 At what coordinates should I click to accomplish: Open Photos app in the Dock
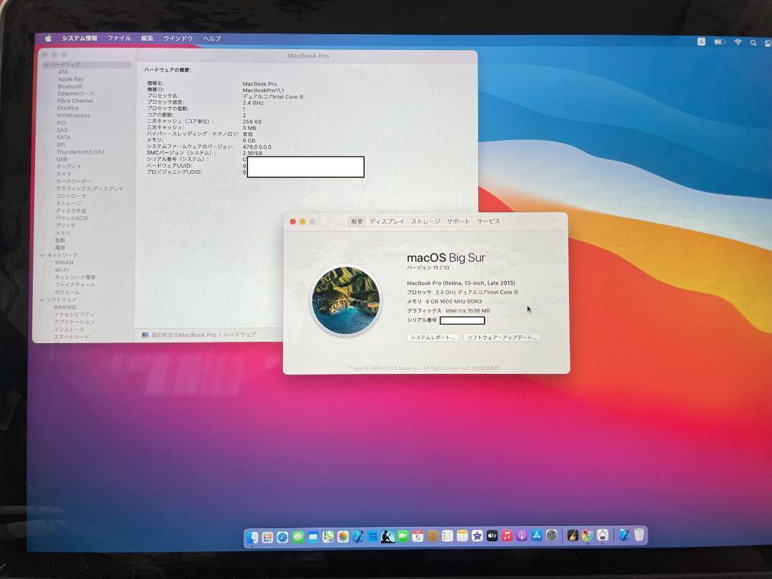coord(343,536)
